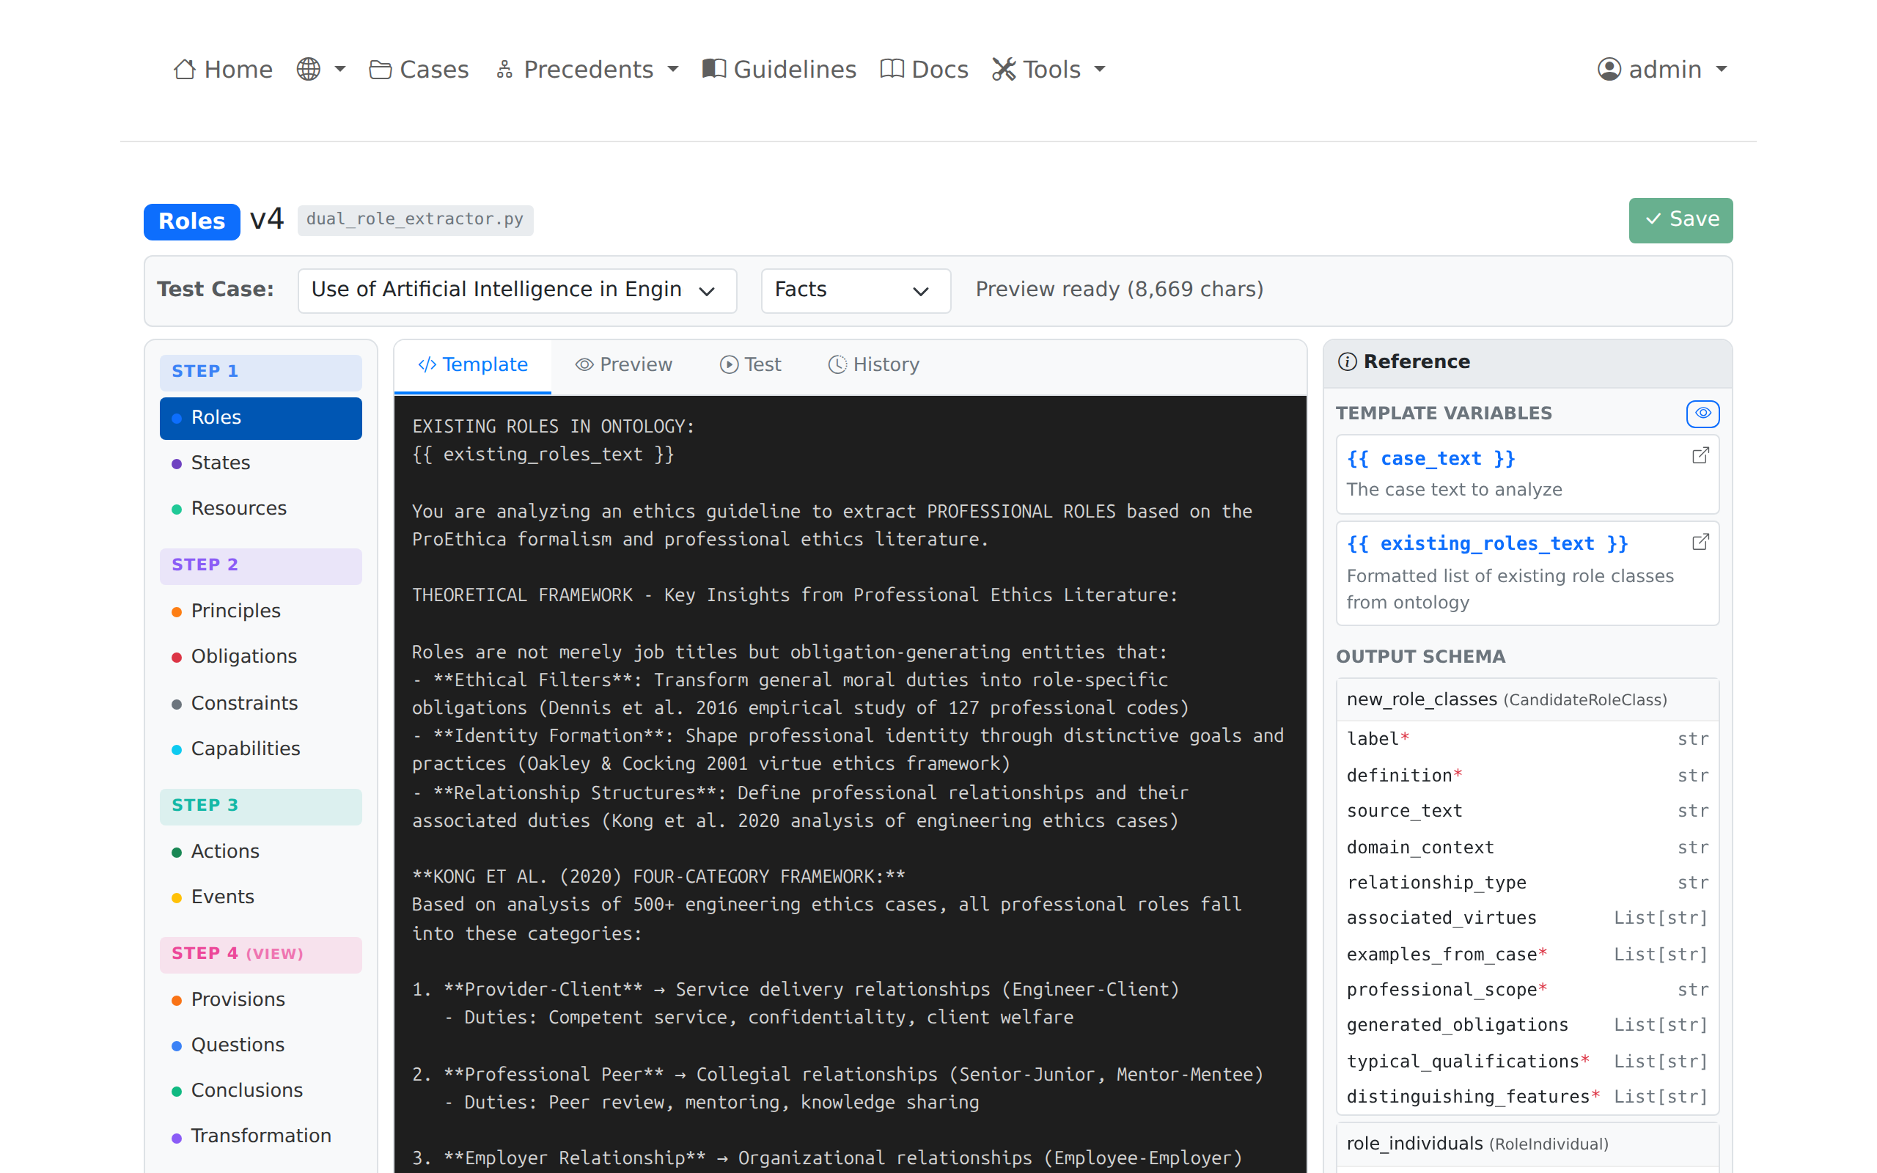Switch to the Preview tab

click(x=624, y=365)
